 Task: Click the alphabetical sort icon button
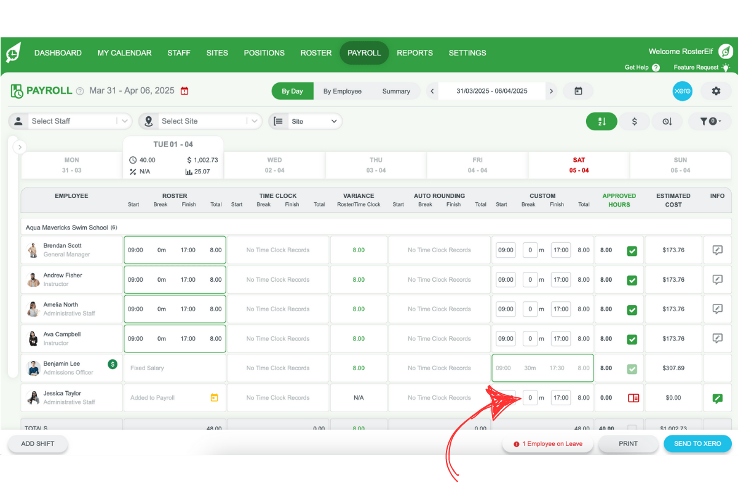click(601, 122)
